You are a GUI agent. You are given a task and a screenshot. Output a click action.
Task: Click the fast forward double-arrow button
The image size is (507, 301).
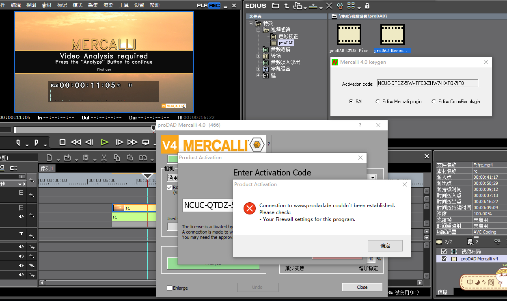pyautogui.click(x=132, y=142)
